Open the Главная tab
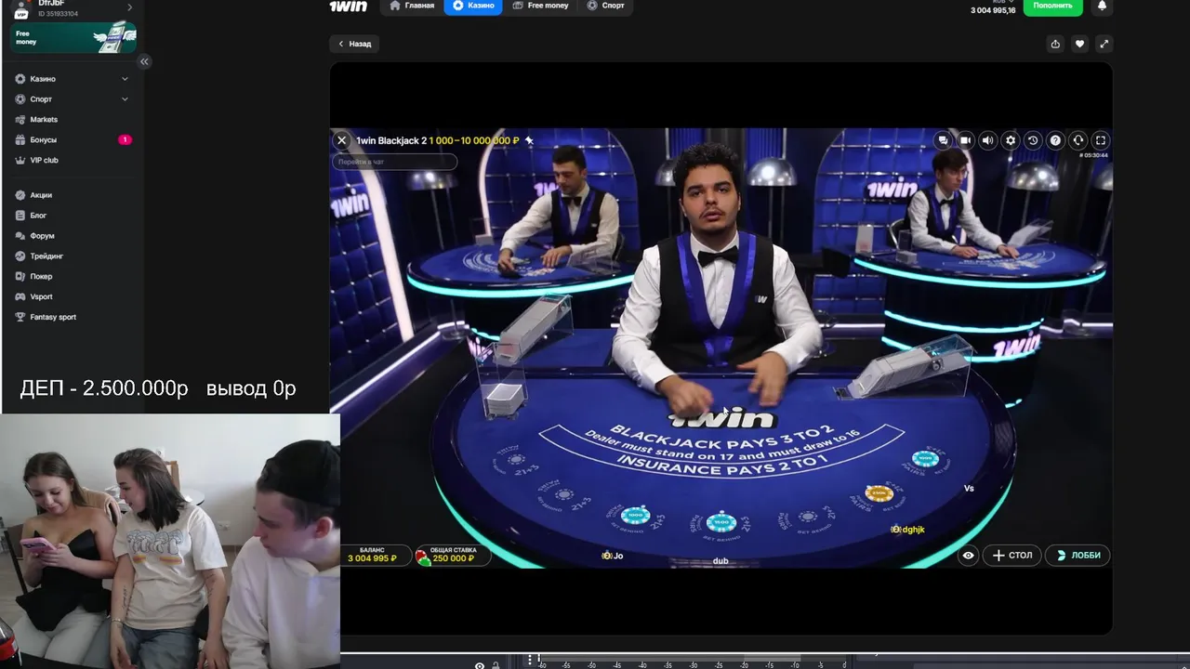The image size is (1190, 669). [x=412, y=6]
